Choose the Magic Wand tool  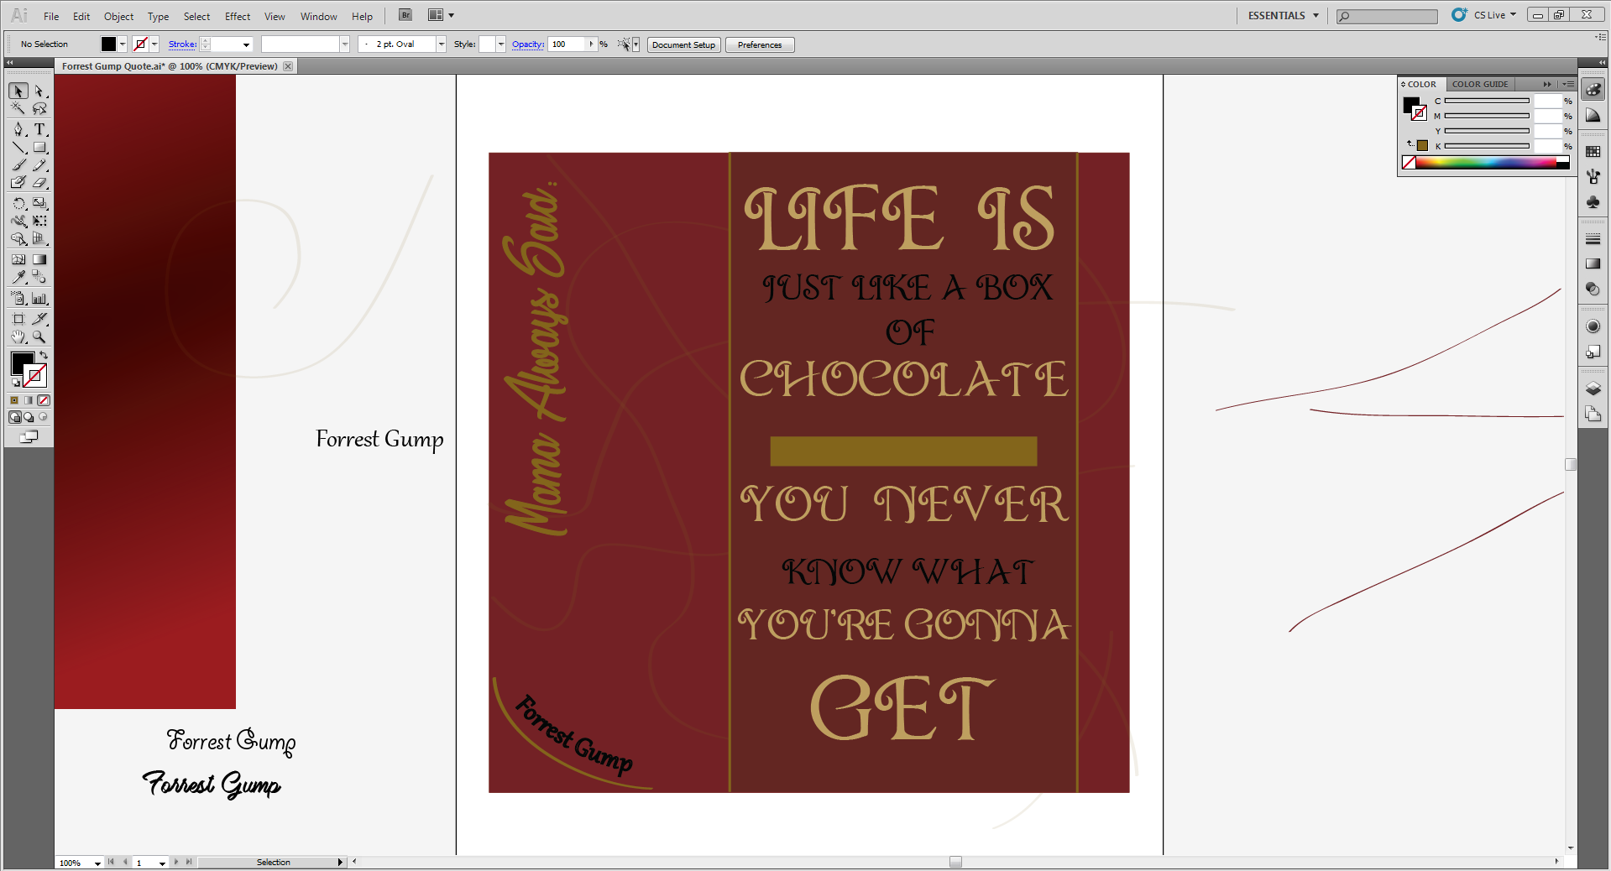tap(18, 109)
